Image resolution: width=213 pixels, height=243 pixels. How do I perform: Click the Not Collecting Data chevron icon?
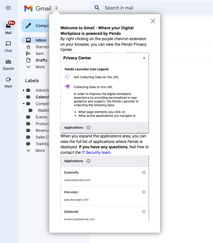tap(67, 77)
